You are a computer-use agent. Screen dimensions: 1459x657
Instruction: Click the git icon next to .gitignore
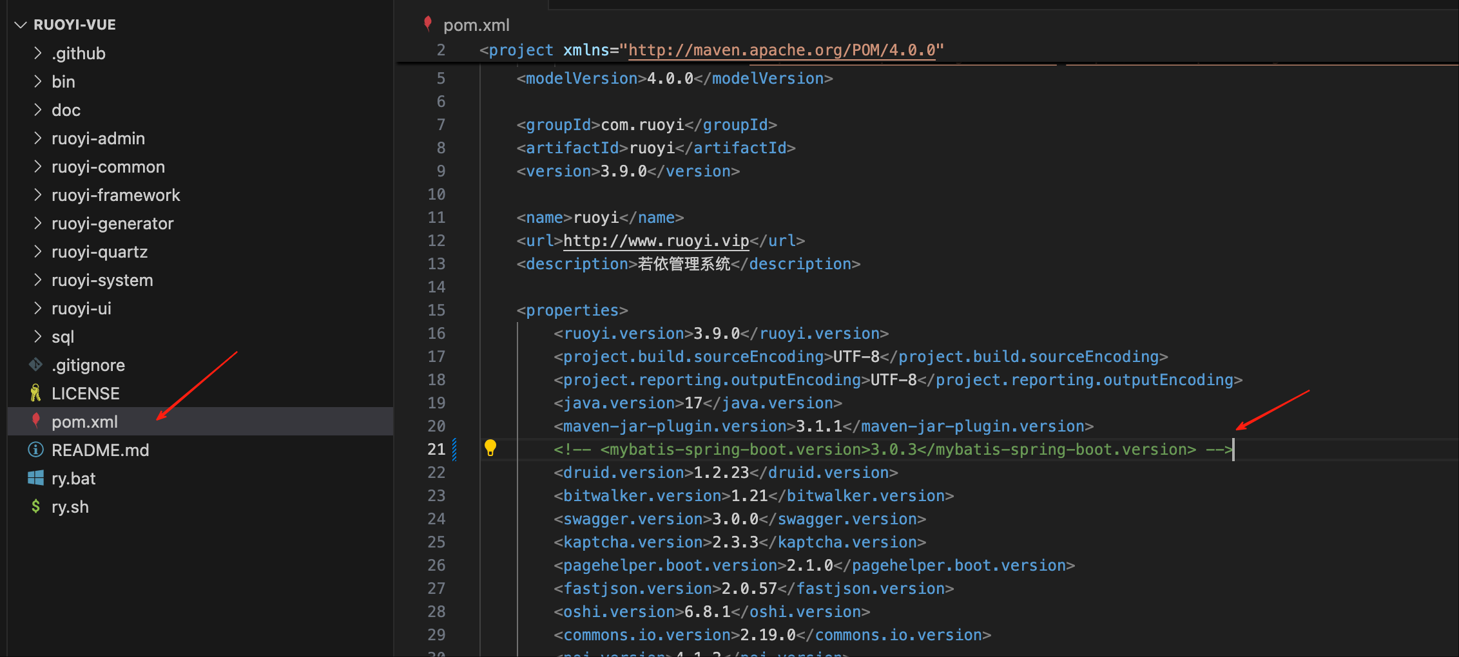35,365
